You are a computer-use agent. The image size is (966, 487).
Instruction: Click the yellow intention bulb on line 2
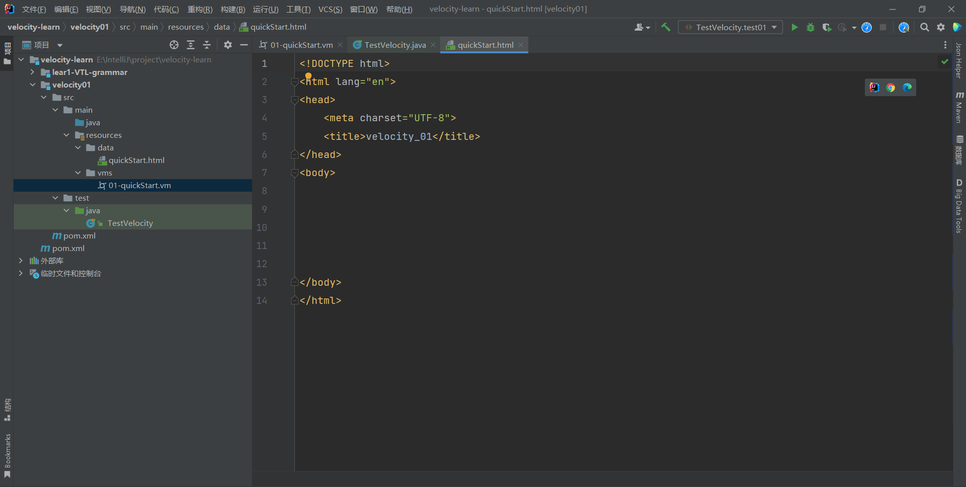pyautogui.click(x=308, y=76)
